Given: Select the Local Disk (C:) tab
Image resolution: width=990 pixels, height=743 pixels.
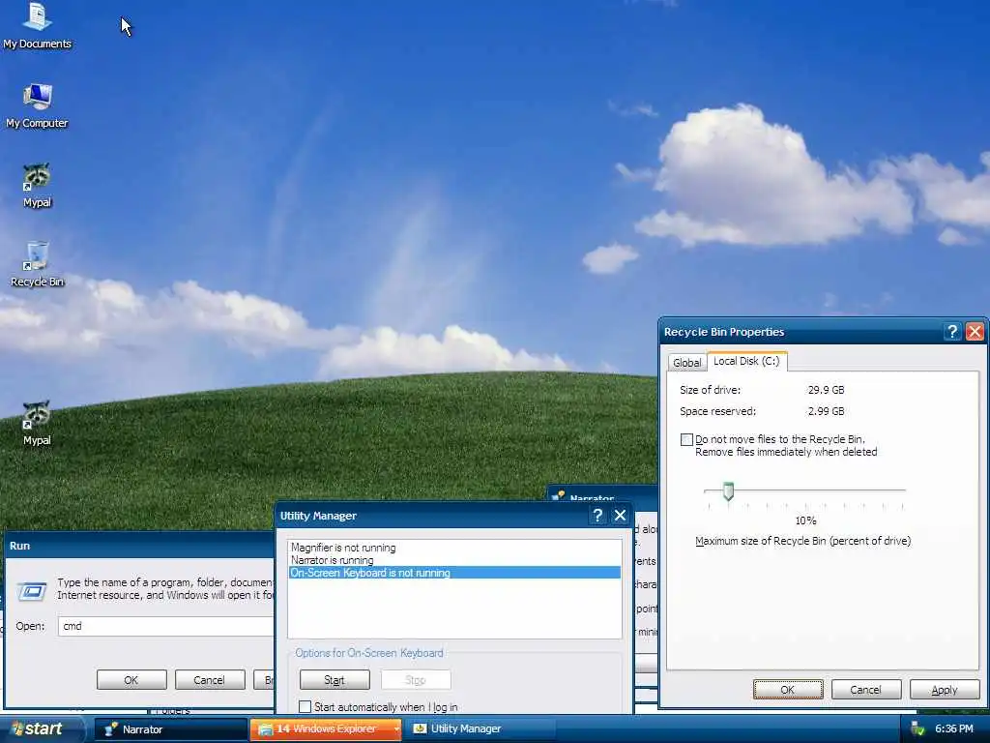Looking at the screenshot, I should pos(746,361).
